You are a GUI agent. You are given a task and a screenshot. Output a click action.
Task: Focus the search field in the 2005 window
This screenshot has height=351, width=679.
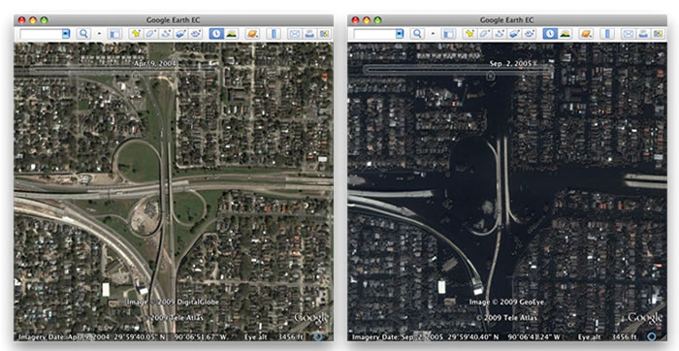tap(374, 34)
